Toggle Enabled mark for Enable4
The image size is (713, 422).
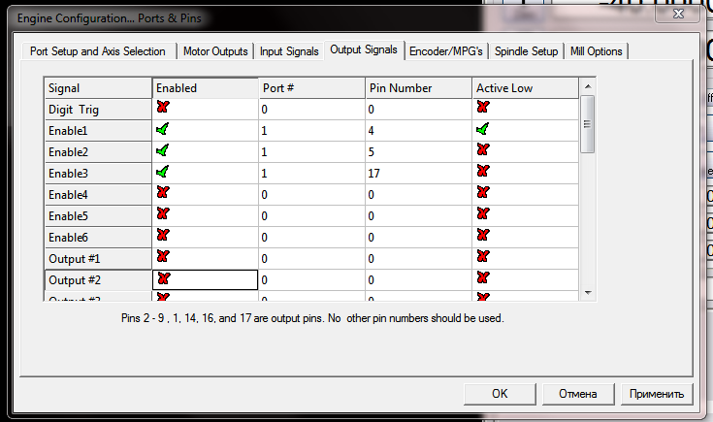(x=163, y=192)
